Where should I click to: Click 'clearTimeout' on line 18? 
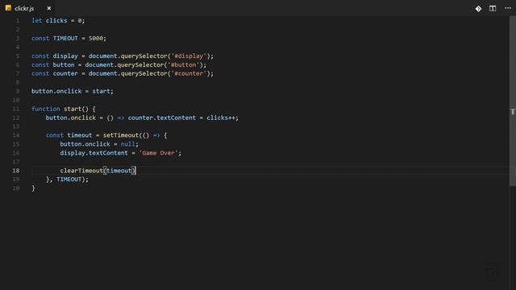[81, 171]
